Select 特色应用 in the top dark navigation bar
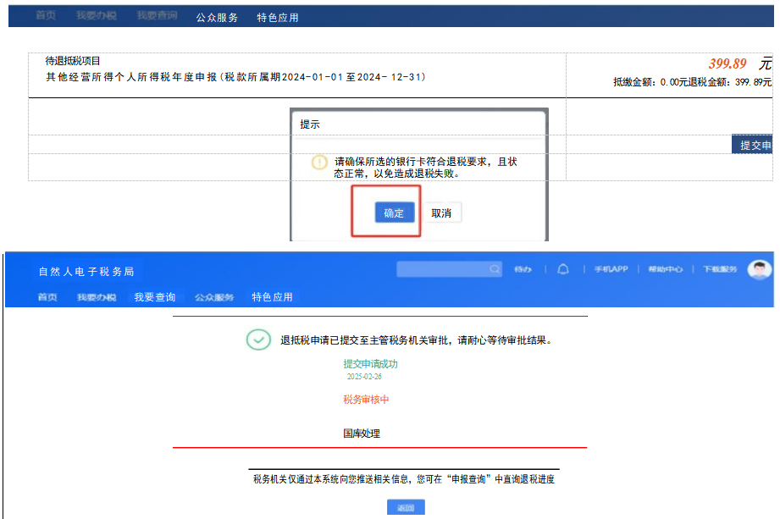The image size is (780, 519). tap(278, 18)
